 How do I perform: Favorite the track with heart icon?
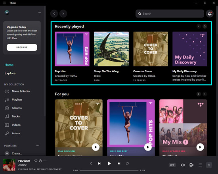36,161
